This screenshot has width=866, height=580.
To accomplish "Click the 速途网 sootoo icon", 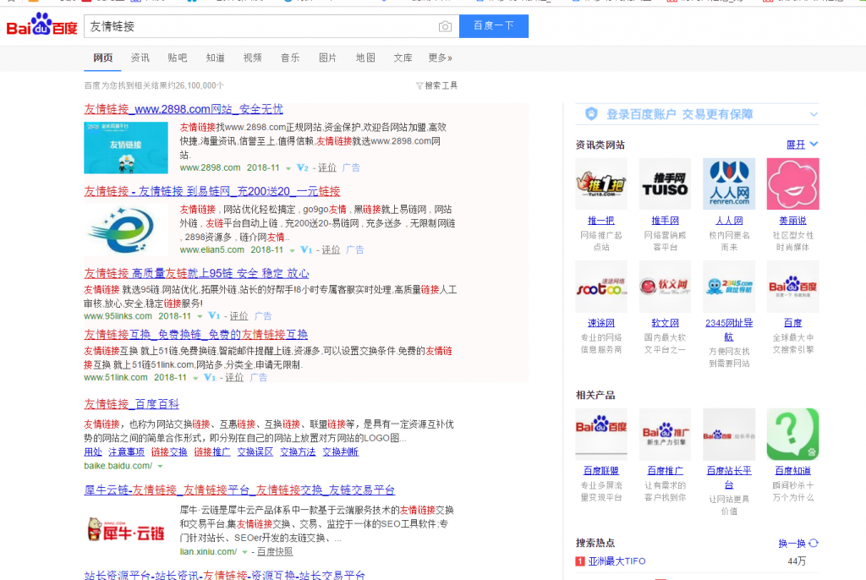I will [x=601, y=286].
